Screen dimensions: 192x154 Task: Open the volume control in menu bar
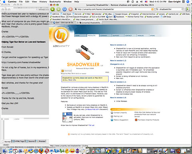coord(141,2)
